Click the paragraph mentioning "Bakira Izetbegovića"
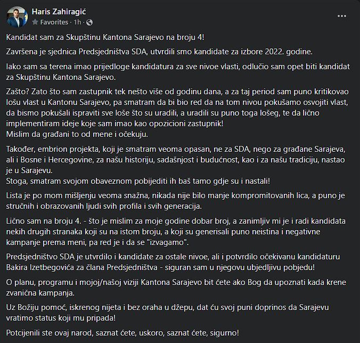Viewport: 360px width, 343px height. pyautogui.click(x=173, y=262)
